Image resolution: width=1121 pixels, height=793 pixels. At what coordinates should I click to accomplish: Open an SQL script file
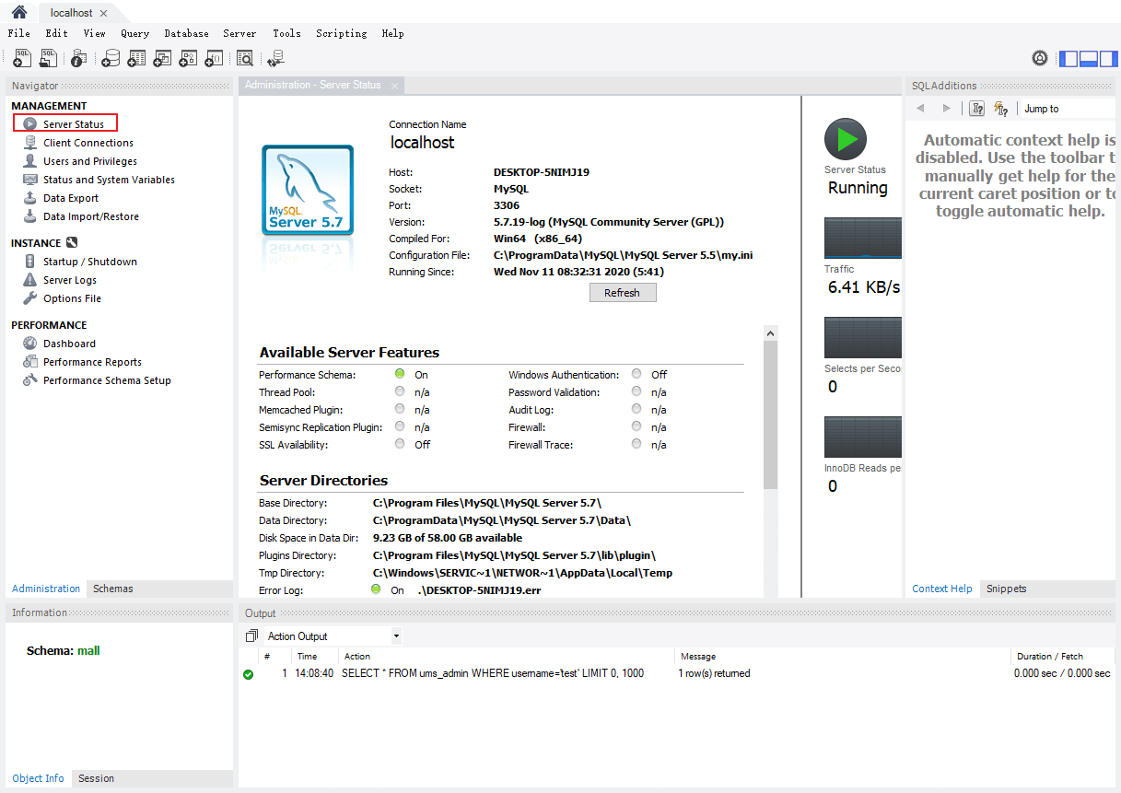pos(48,59)
